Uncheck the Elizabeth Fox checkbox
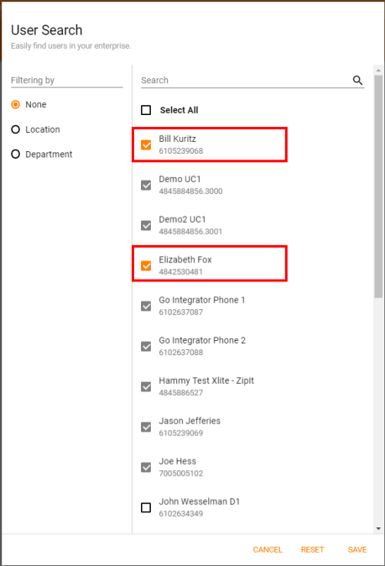The image size is (385, 566). pyautogui.click(x=146, y=265)
